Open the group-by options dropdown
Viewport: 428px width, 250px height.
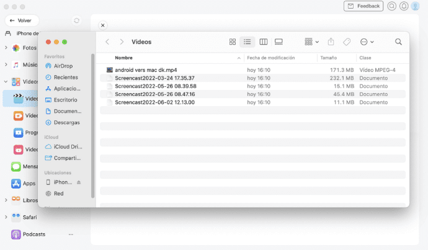tap(312, 42)
